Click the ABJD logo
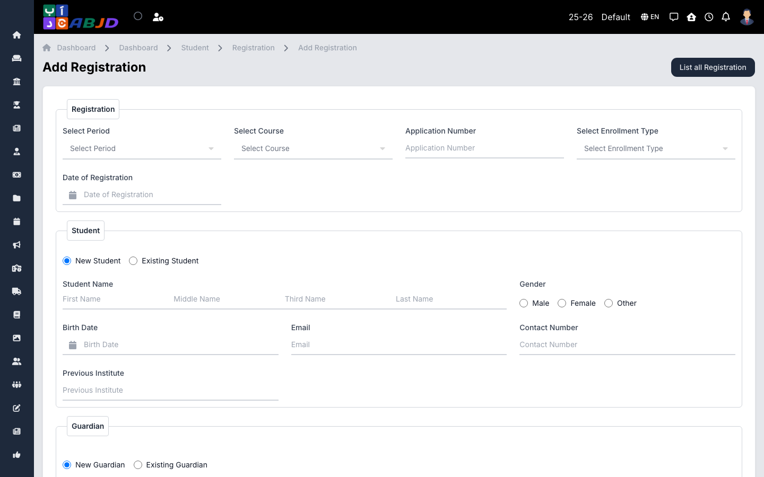Screen dimensions: 764x477 [x=81, y=17]
